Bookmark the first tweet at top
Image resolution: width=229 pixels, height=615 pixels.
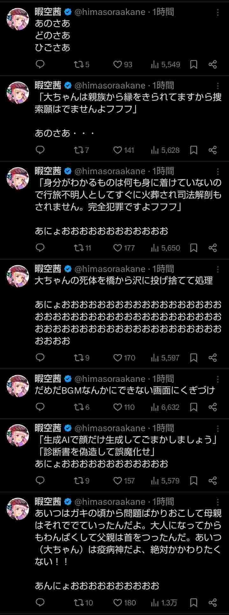point(194,65)
